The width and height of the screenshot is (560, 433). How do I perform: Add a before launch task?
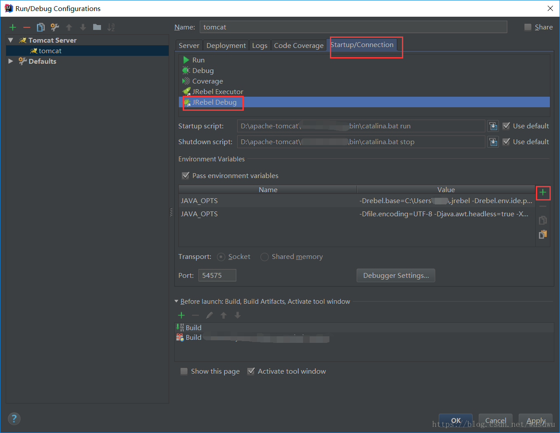[181, 315]
